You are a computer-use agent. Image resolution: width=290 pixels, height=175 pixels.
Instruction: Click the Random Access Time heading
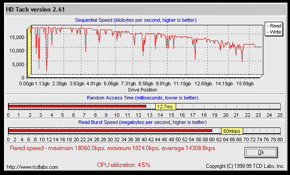(142, 98)
